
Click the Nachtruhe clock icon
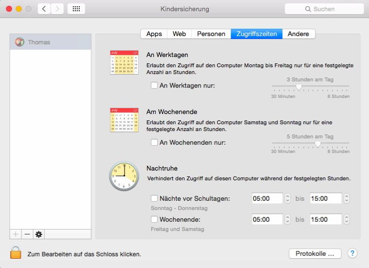click(124, 176)
